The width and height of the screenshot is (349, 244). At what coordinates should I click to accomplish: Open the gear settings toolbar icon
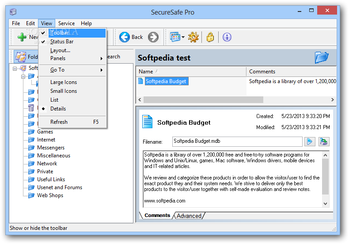click(193, 37)
